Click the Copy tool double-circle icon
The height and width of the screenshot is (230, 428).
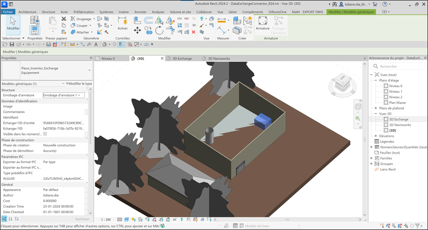149,30
